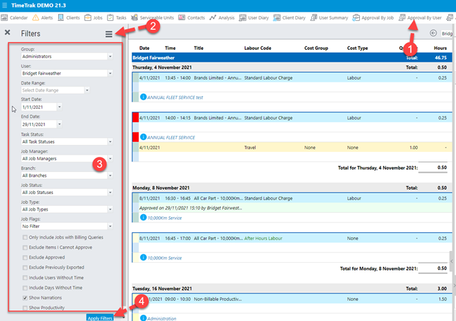This screenshot has width=456, height=321.
Task: Open Serviceable Units icon
Action: pos(134,18)
